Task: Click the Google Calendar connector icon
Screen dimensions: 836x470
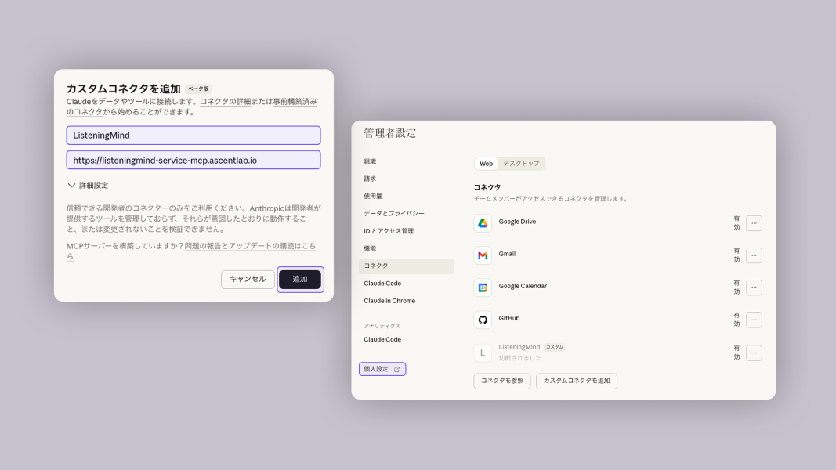Action: (x=483, y=287)
